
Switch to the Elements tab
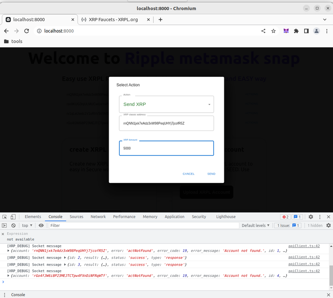coord(33,217)
